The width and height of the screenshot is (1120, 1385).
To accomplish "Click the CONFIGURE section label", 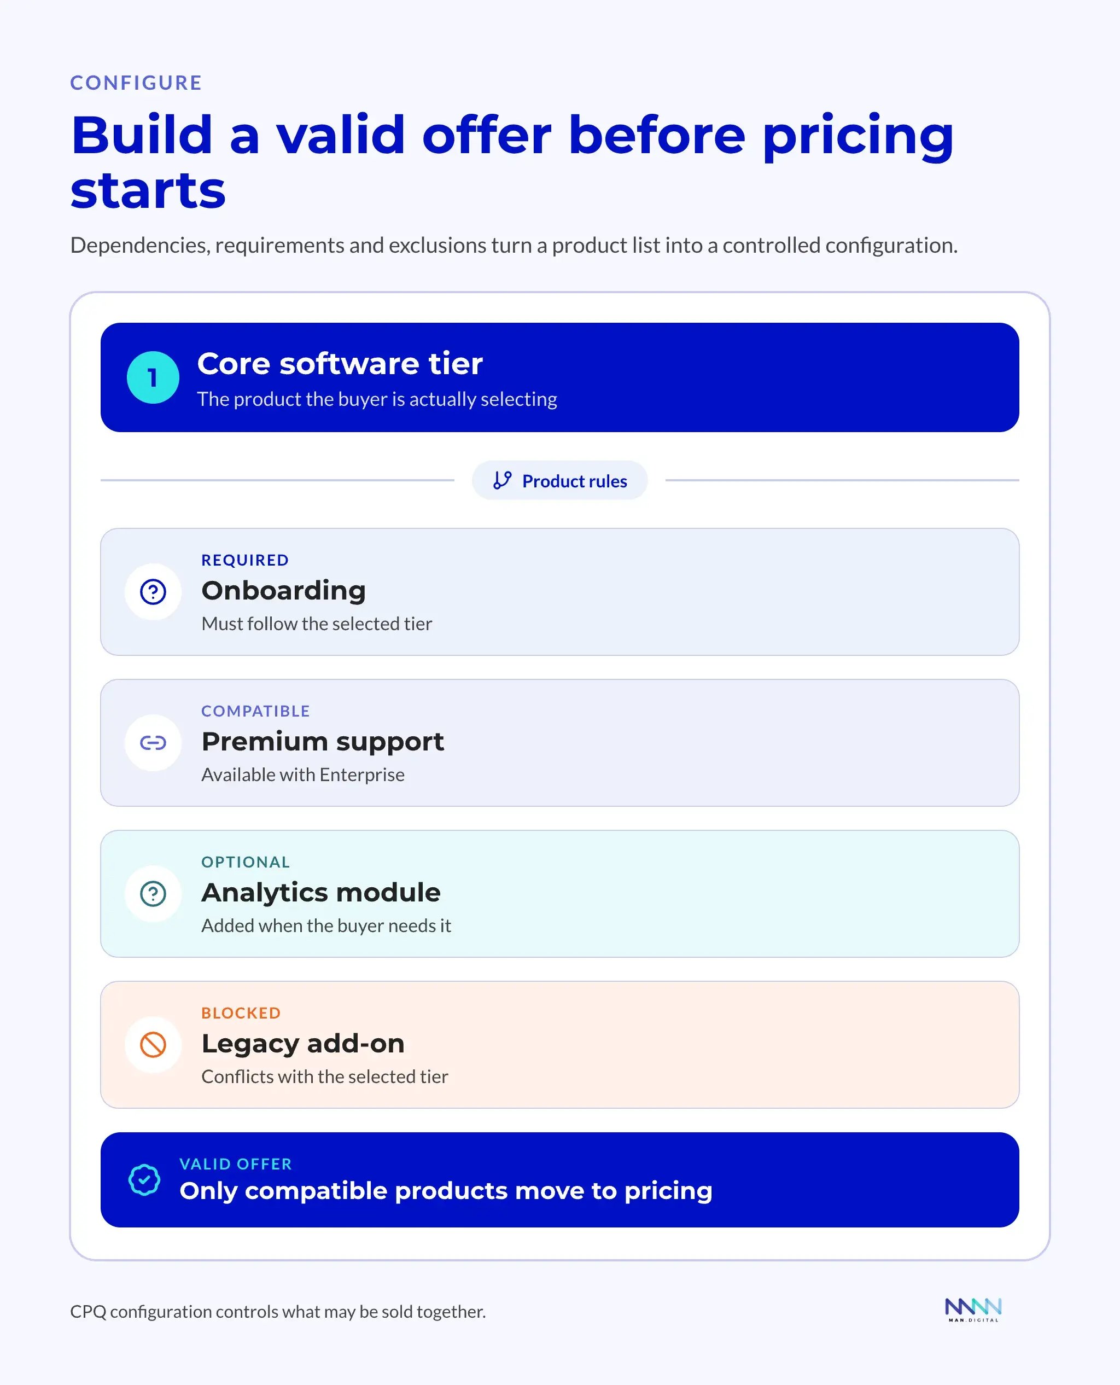I will coord(136,83).
